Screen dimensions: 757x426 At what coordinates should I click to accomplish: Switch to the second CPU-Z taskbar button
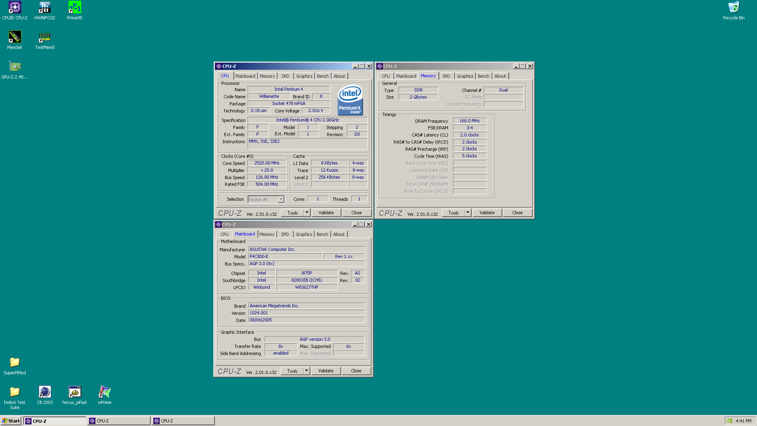coord(119,421)
